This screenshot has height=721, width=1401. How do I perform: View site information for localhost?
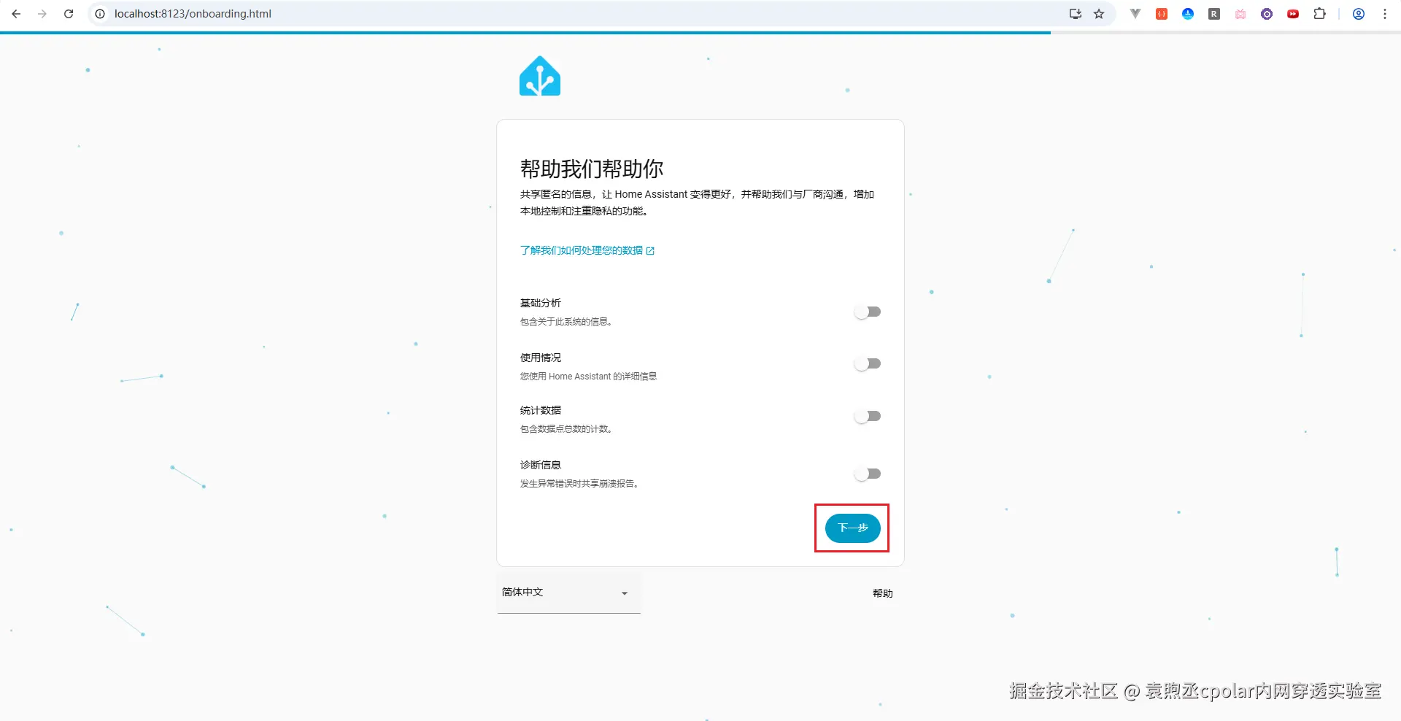(101, 14)
